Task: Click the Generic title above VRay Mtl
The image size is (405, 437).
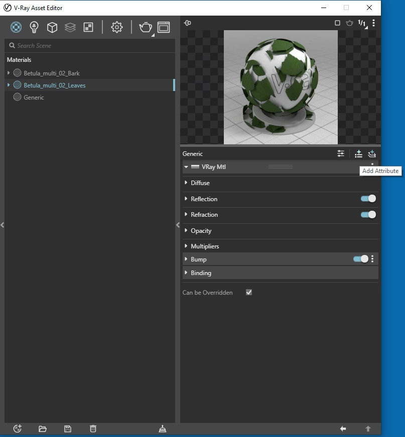Action: (x=193, y=154)
